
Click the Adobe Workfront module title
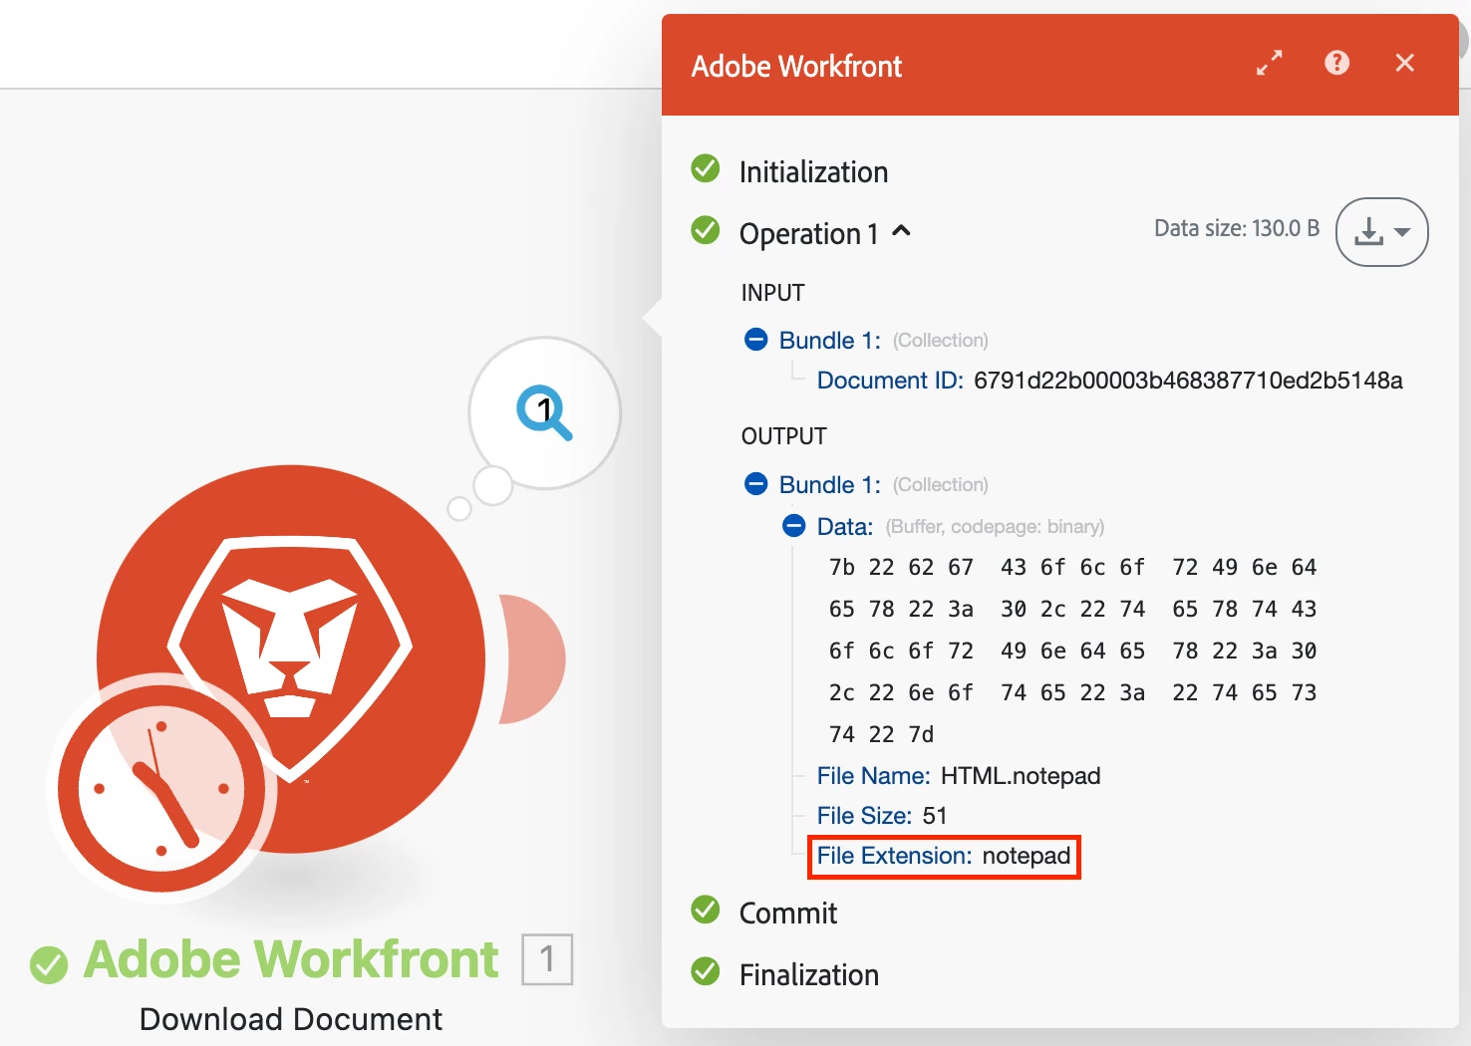tap(291, 959)
